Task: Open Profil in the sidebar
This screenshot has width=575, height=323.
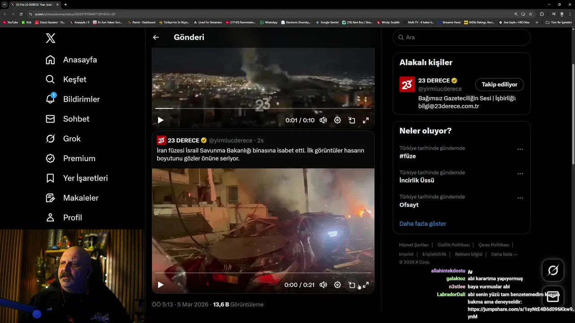Action: click(x=64, y=218)
